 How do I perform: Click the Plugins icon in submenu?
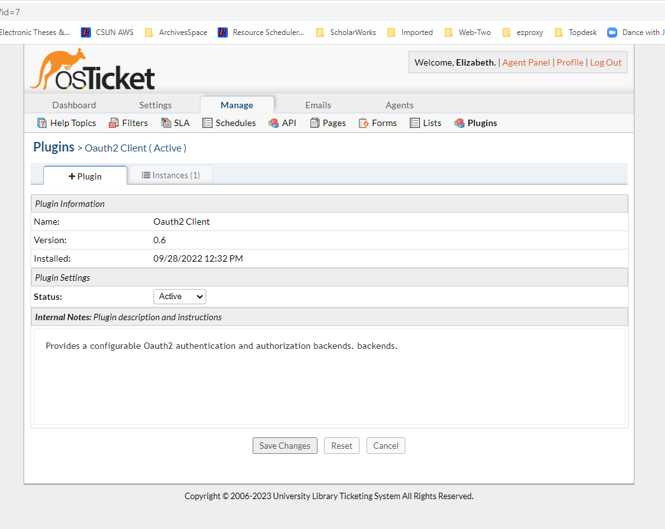point(459,123)
